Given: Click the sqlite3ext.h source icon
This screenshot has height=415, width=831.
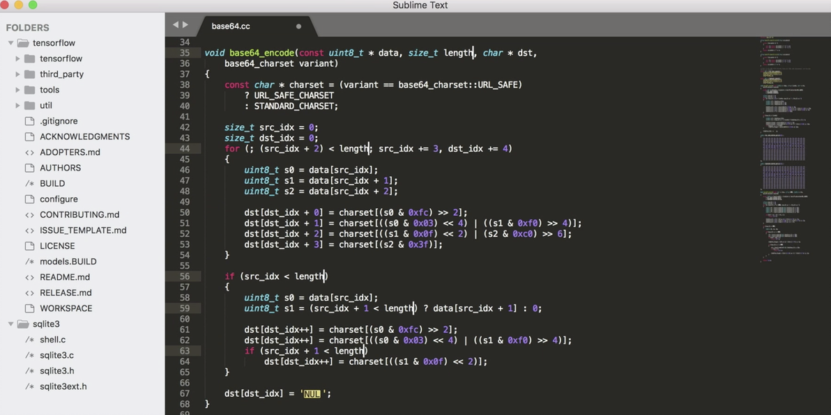Looking at the screenshot, I should [30, 386].
